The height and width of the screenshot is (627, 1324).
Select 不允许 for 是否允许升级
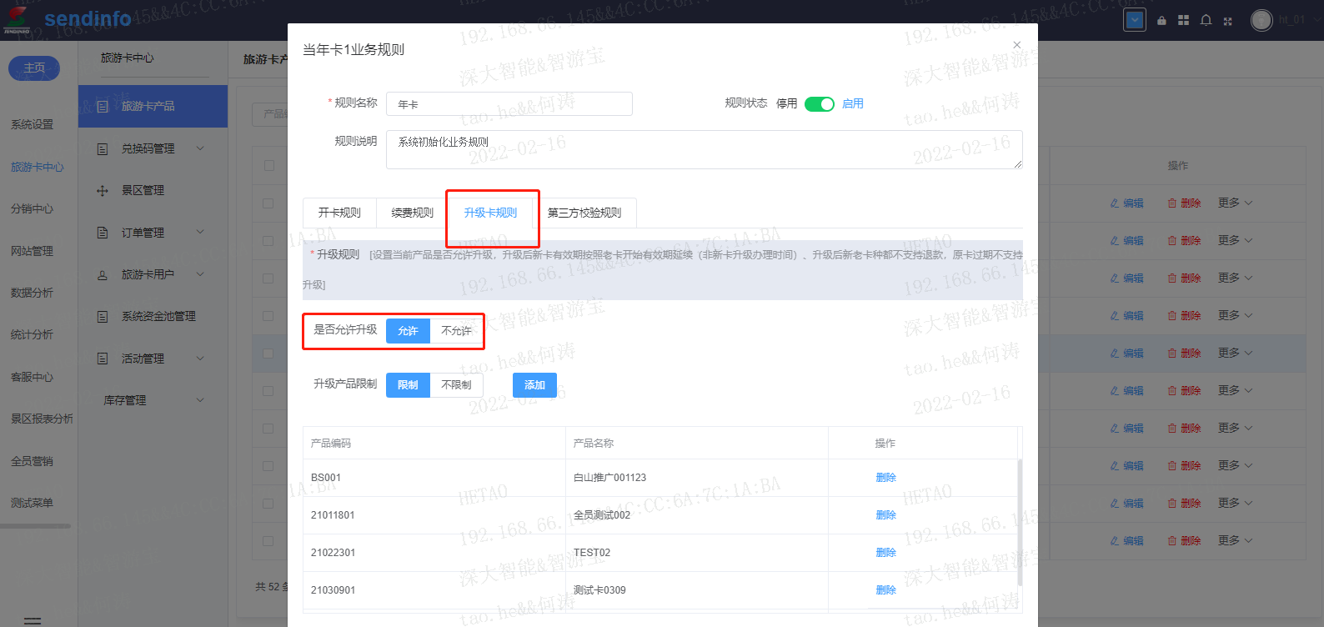coord(456,331)
